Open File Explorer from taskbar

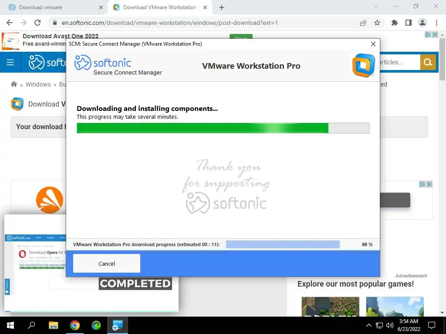click(x=53, y=325)
